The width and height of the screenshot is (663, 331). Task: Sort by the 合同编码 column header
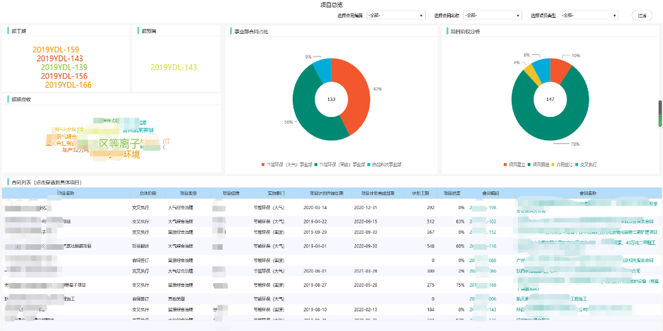pyautogui.click(x=491, y=193)
